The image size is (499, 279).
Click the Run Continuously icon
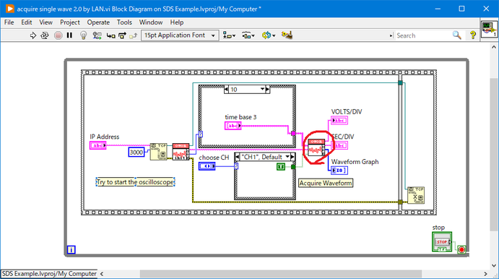point(45,35)
